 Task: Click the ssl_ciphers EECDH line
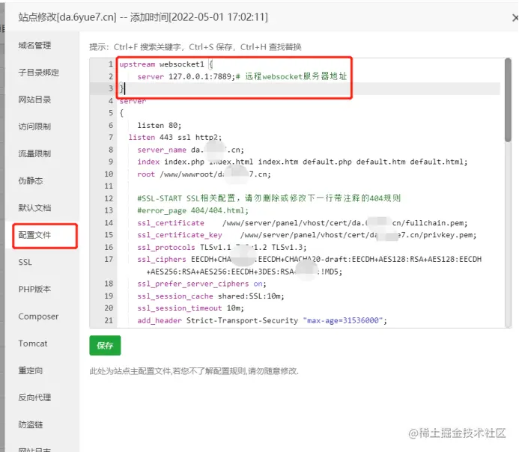pyautogui.click(x=309, y=266)
